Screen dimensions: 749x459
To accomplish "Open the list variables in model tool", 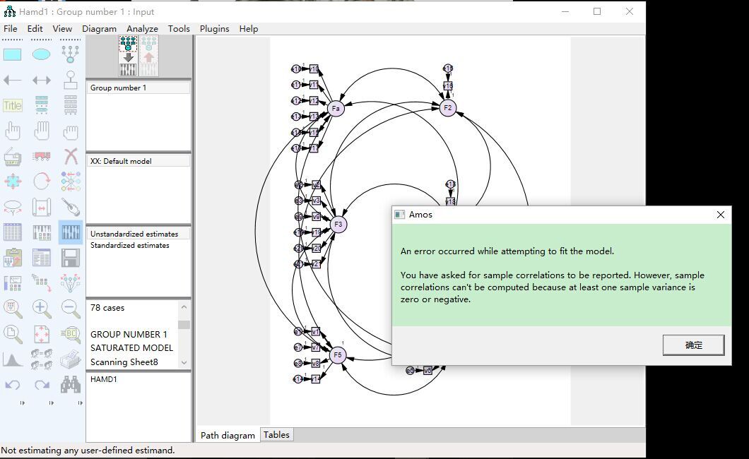I will 42,105.
